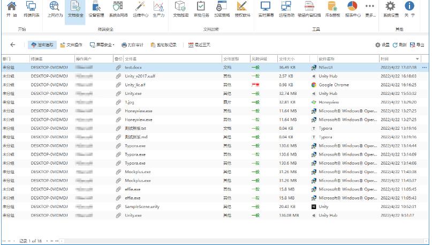Open the 终端列表 terminal list icon
Image resolution: width=432 pixels, height=245 pixels.
point(32,9)
